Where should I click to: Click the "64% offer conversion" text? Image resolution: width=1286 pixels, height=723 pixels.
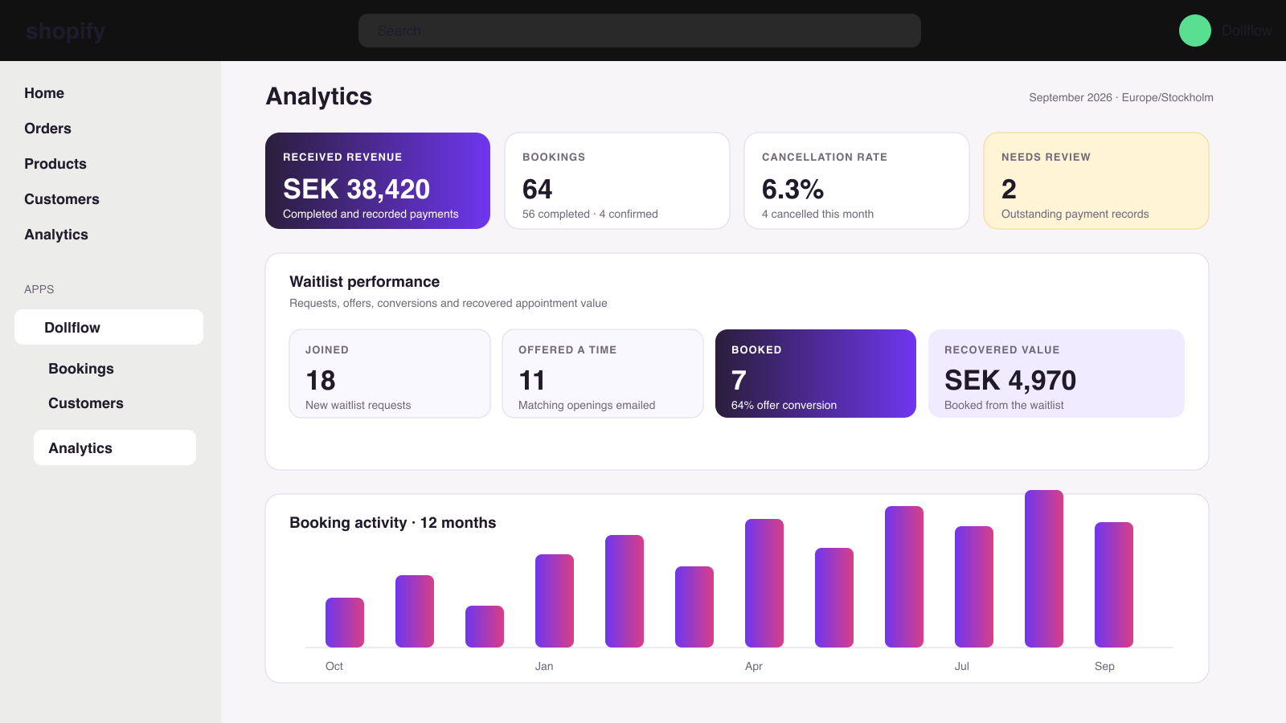(x=784, y=405)
